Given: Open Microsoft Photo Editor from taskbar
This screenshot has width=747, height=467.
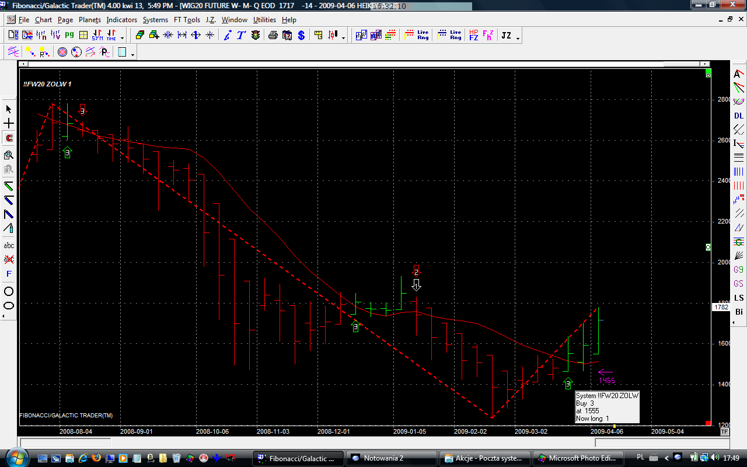Looking at the screenshot, I should (x=579, y=458).
